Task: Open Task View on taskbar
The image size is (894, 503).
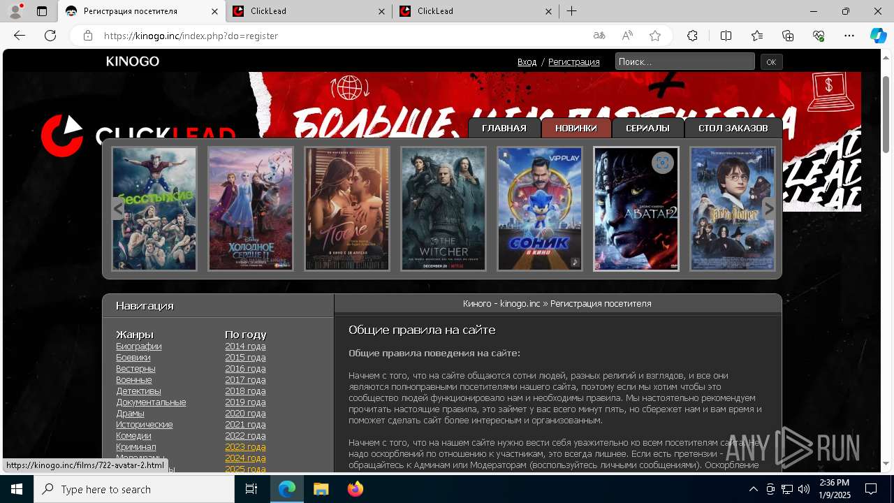Action: pos(251,489)
